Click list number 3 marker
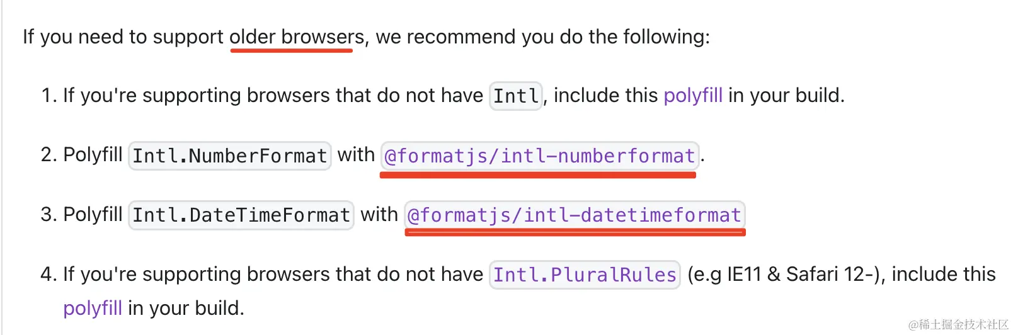This screenshot has width=1013, height=335. pyautogui.click(x=49, y=215)
